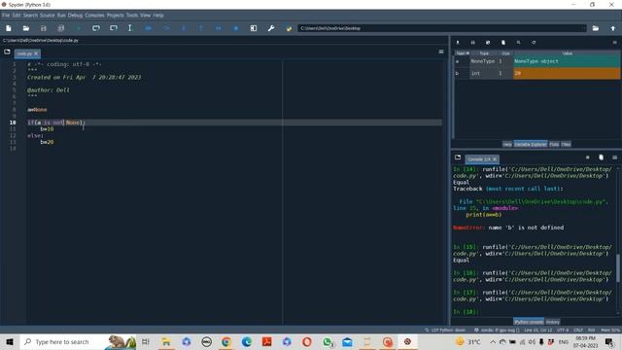
Task: Switch to the Variable Explorer tab
Action: (x=531, y=144)
